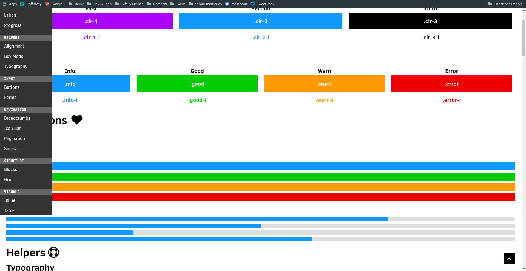The width and height of the screenshot is (526, 271).
Task: Open the Coffitivity bookmark
Action: click(31, 4)
